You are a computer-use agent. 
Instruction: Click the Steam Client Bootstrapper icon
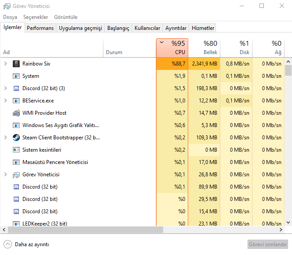[x=16, y=138]
